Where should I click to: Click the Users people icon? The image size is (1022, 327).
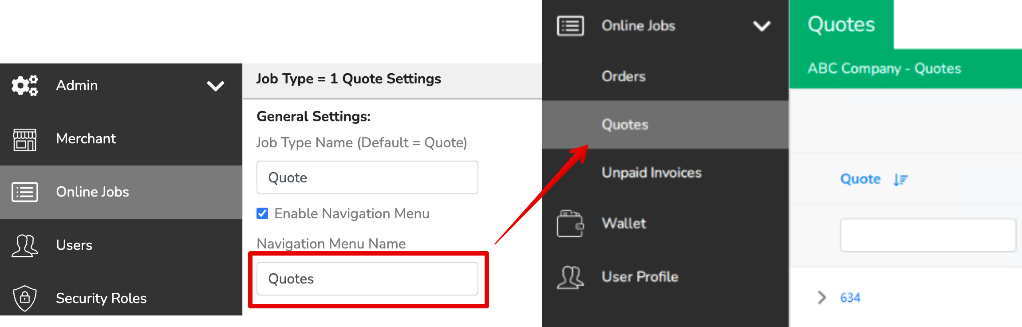point(25,245)
